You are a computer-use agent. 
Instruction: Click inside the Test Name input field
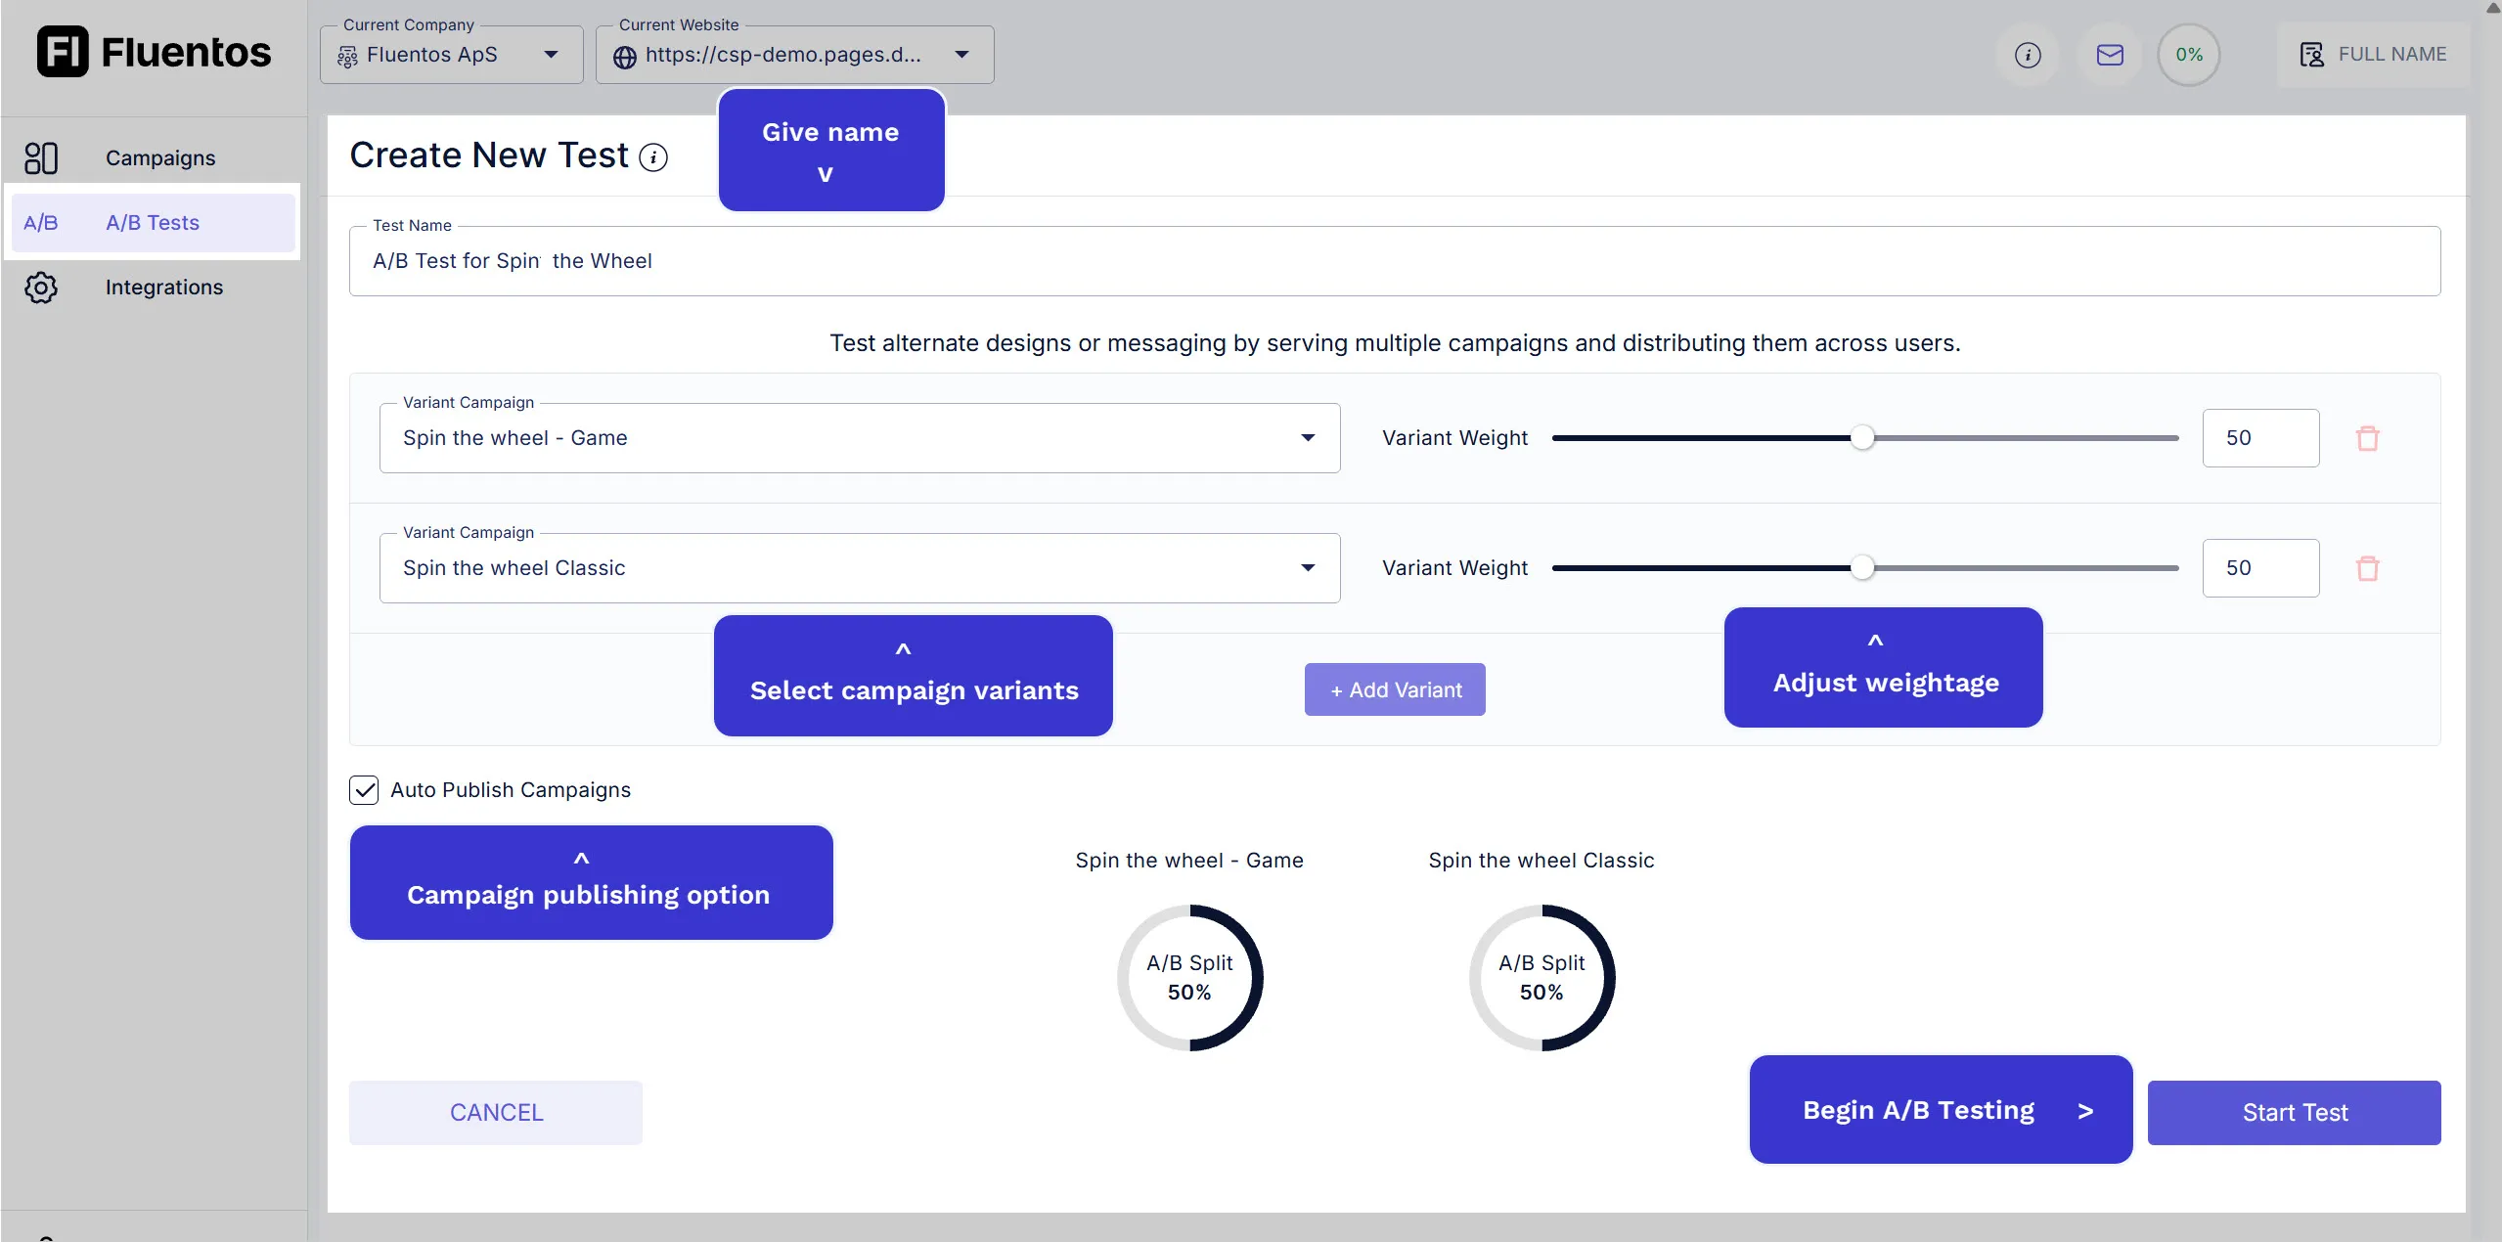(x=978, y=260)
